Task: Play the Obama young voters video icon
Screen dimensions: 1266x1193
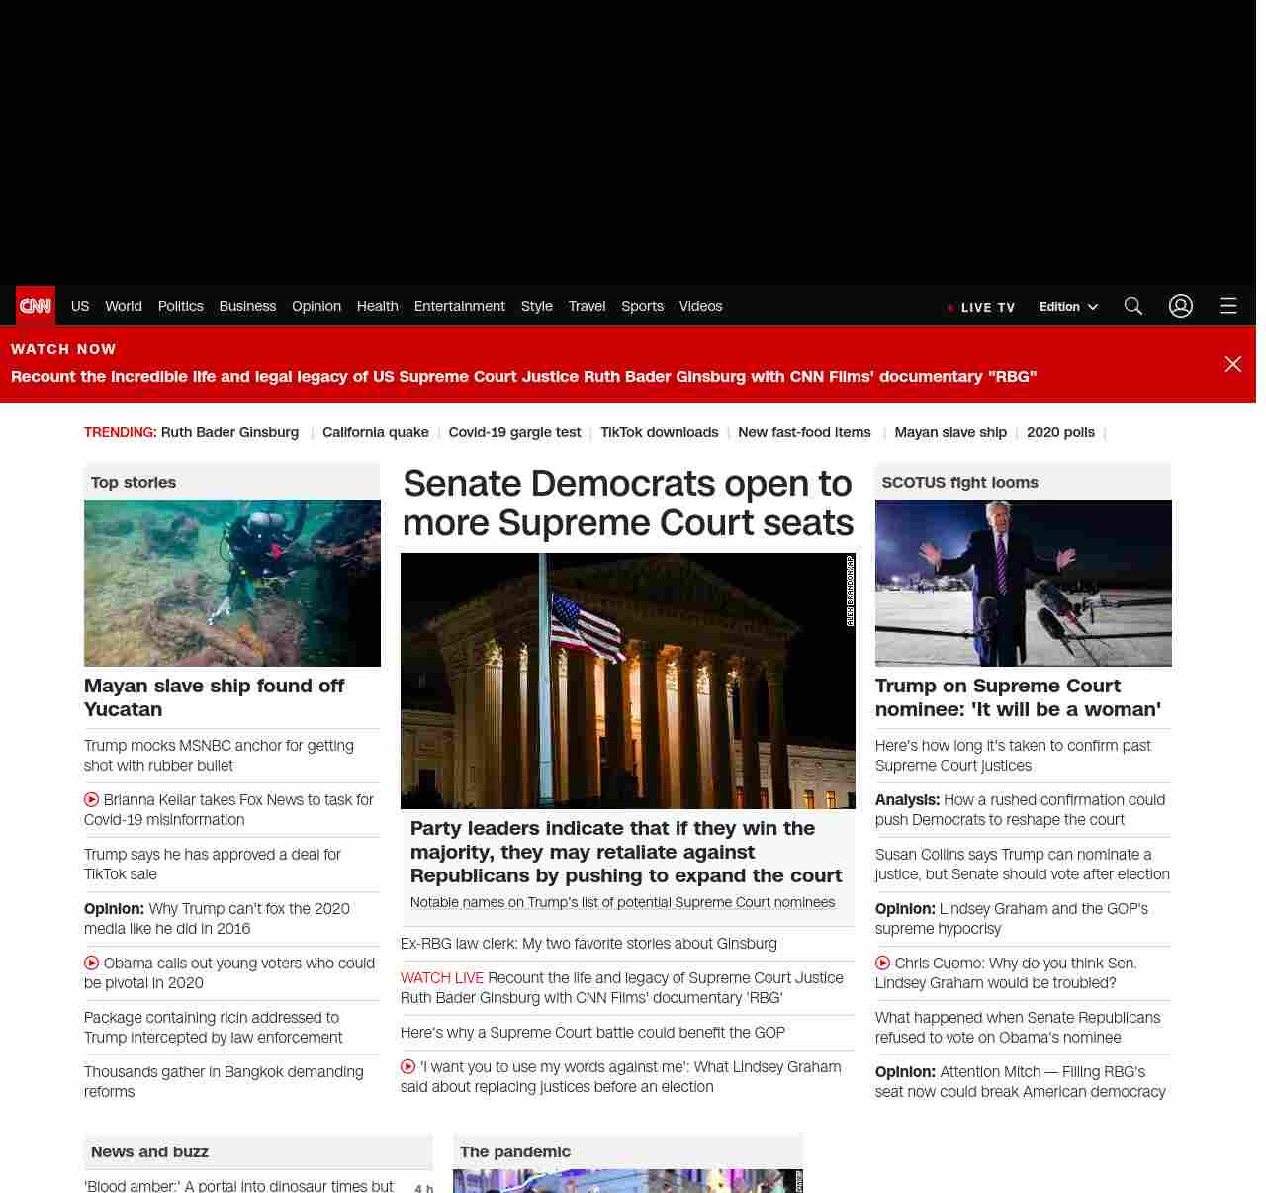Action: pos(92,963)
